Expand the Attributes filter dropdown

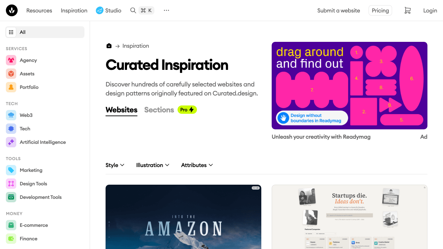point(197,165)
